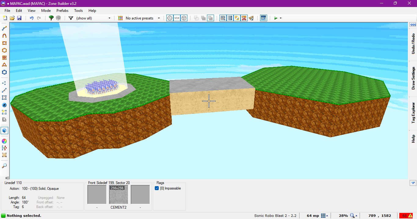Open the Undo / Redo side panel tab
The width and height of the screenshot is (417, 219).
[413, 44]
